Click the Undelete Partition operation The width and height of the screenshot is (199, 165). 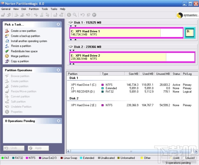(x=21, y=107)
